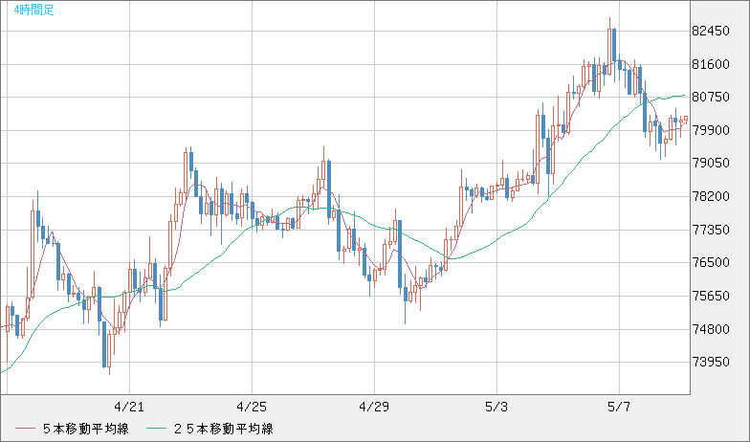Click the 4/29 date label

point(374,408)
